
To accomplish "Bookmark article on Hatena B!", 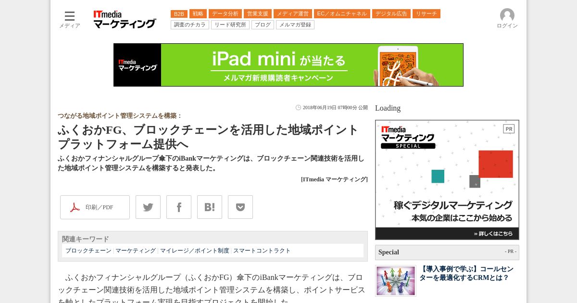I will pos(210,207).
